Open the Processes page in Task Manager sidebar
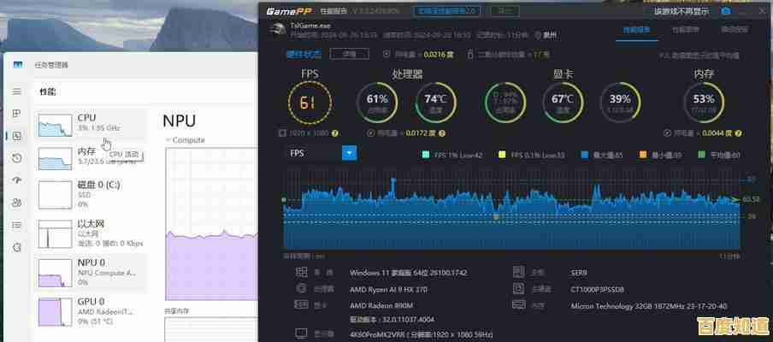773x342 pixels. (16, 113)
